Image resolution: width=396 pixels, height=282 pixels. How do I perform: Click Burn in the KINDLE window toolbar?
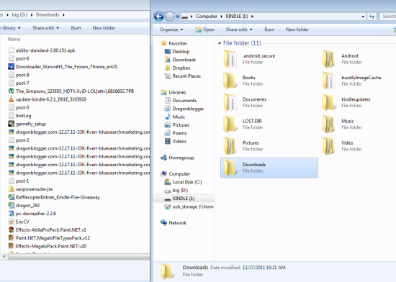[x=269, y=29]
